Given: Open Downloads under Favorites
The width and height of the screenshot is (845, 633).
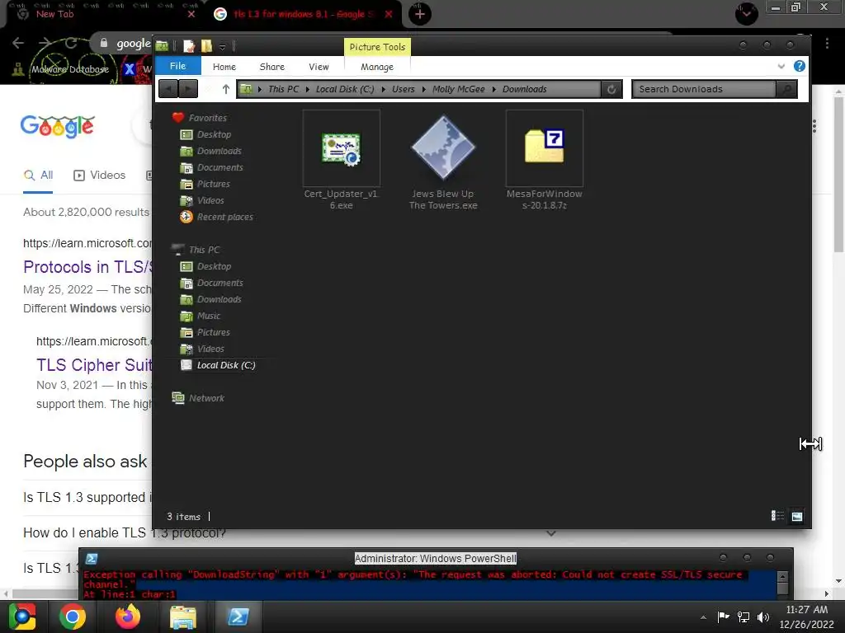Looking at the screenshot, I should [219, 152].
